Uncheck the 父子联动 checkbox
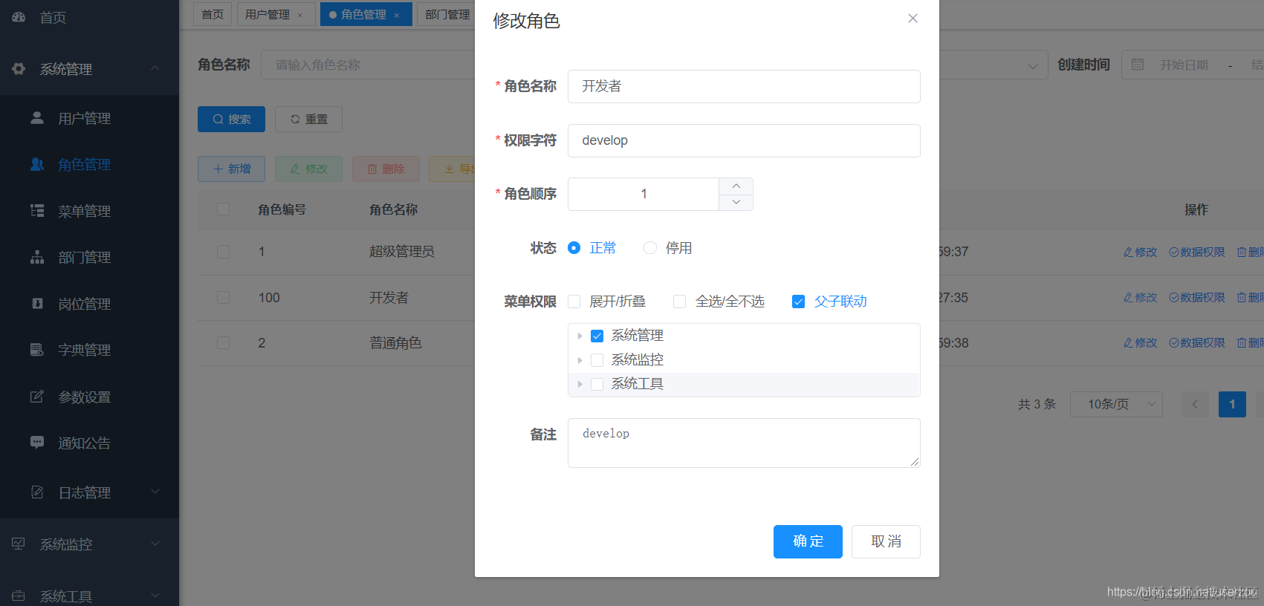The height and width of the screenshot is (606, 1264). [x=798, y=302]
